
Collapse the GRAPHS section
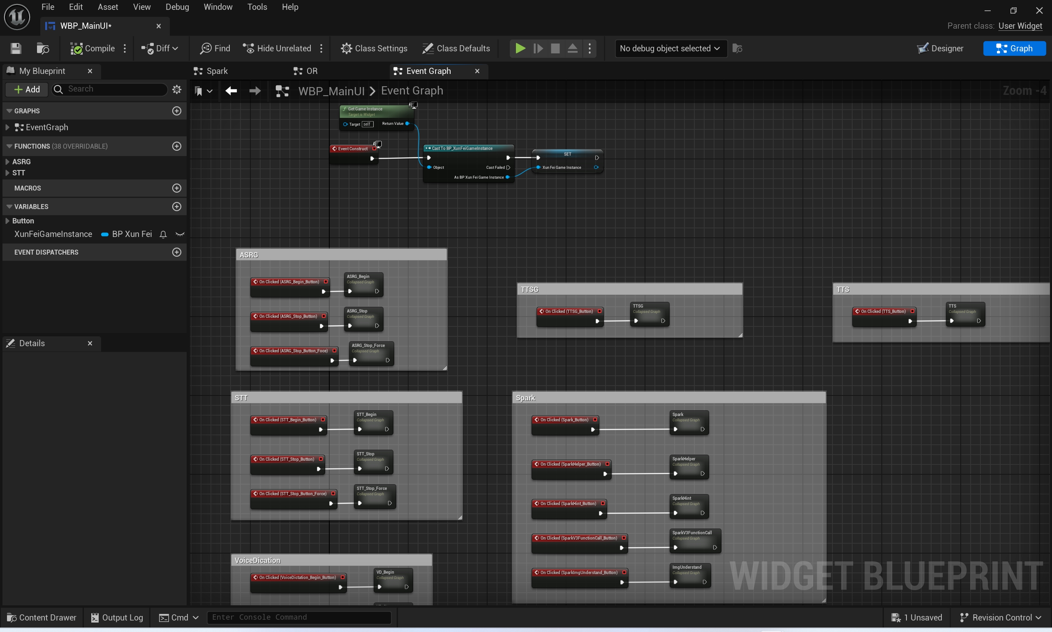coord(9,111)
